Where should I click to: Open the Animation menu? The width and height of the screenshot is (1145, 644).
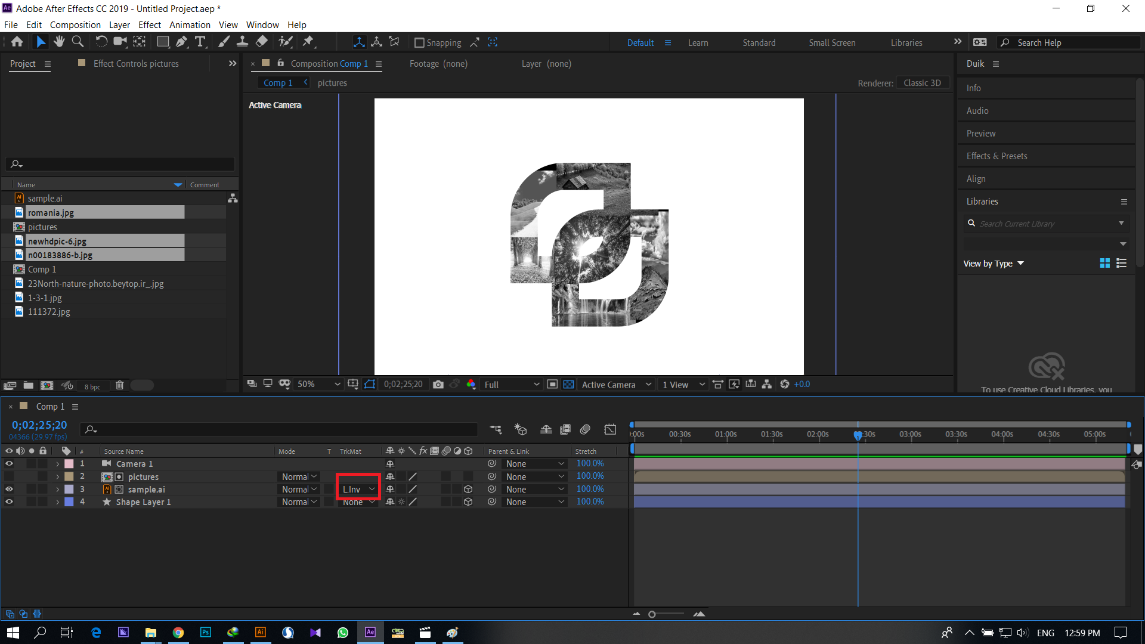[x=190, y=24]
